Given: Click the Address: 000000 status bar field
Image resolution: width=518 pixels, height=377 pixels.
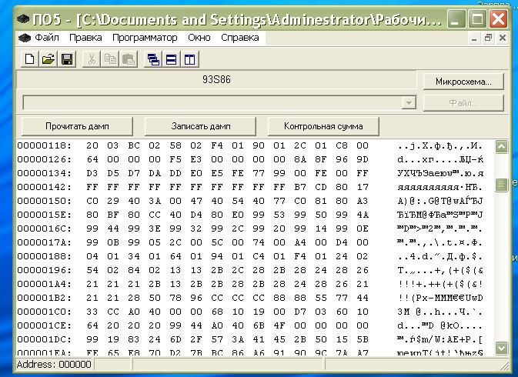Looking at the screenshot, I should coord(54,365).
